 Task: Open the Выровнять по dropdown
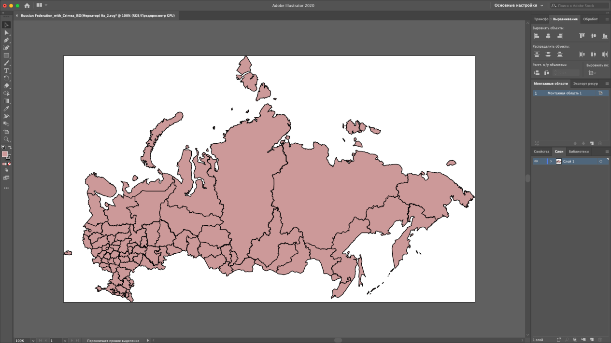592,73
